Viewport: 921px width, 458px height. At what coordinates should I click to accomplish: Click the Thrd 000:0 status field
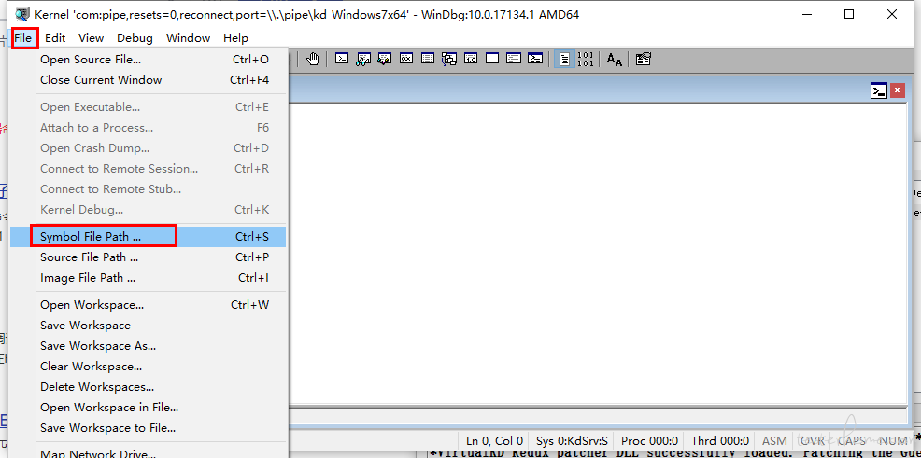[719, 440]
